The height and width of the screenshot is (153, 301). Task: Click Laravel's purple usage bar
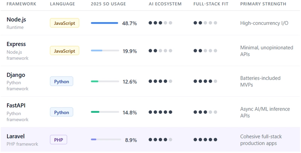(105, 139)
